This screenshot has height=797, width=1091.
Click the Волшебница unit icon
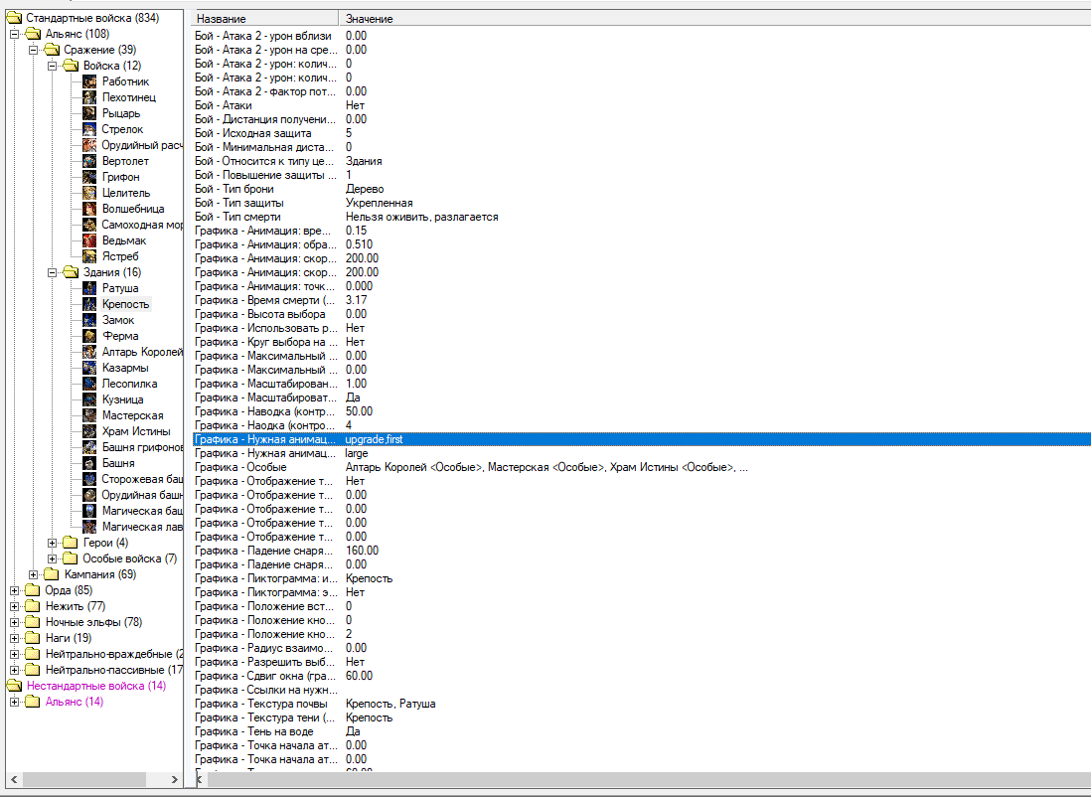point(89,209)
